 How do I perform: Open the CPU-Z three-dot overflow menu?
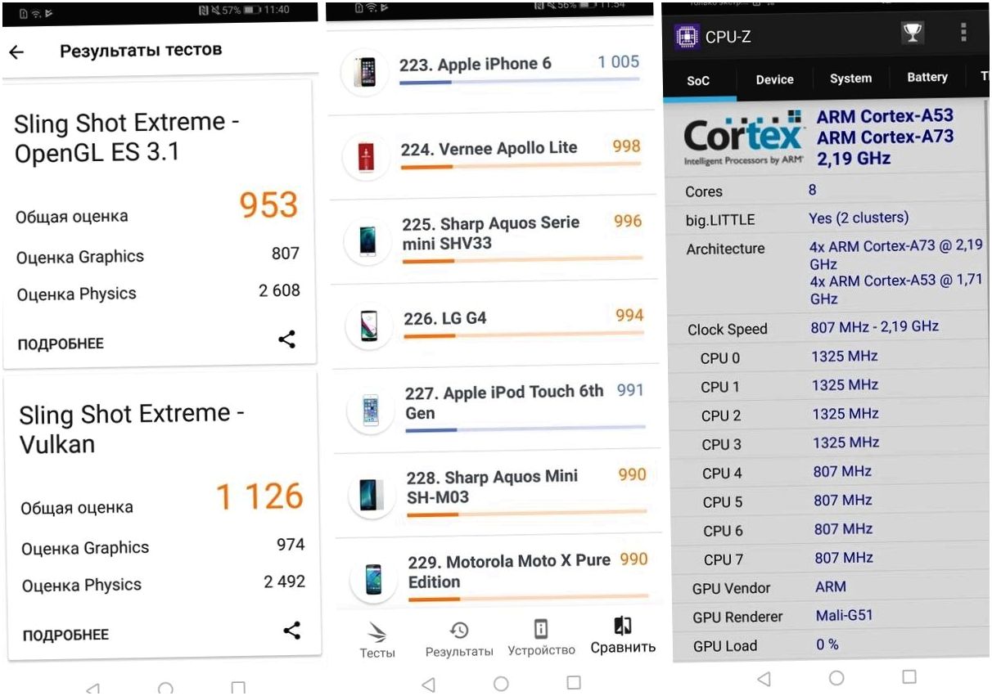point(963,33)
